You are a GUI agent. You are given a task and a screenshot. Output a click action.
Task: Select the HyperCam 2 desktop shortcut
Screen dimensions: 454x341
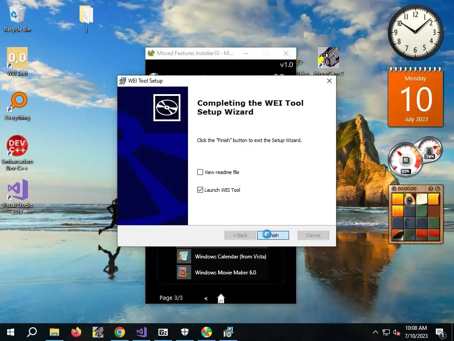click(x=329, y=61)
